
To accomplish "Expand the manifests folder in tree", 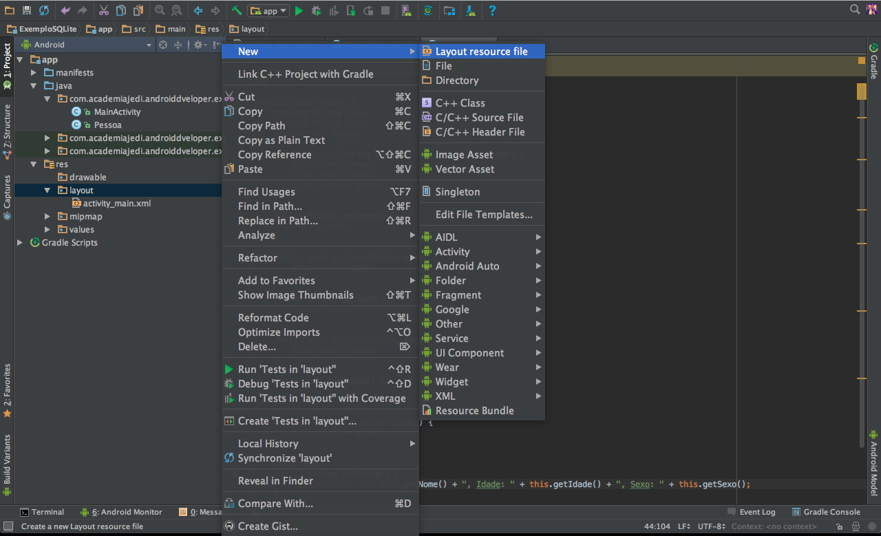I will [34, 73].
